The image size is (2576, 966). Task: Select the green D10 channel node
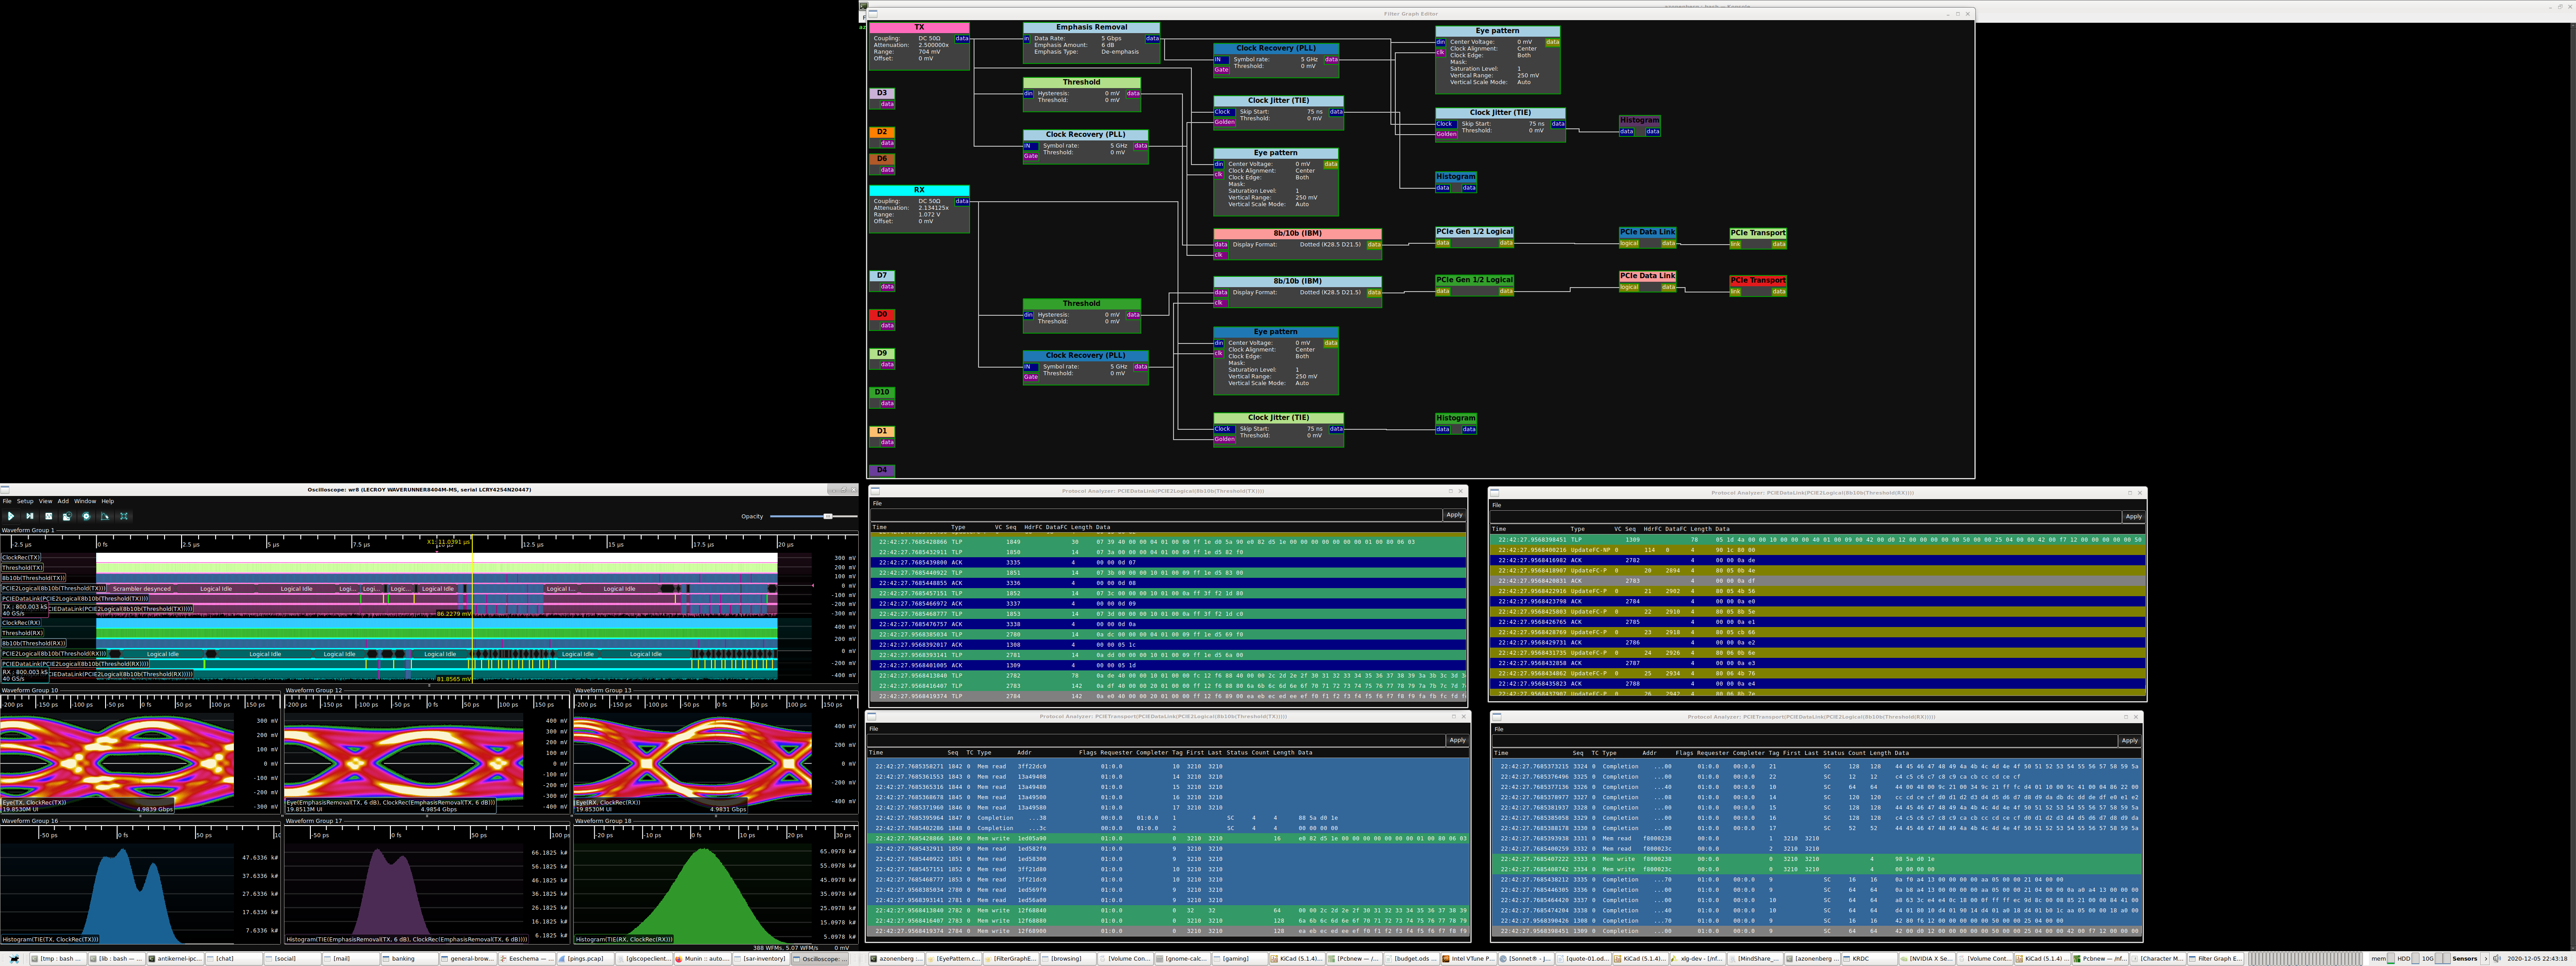click(x=882, y=398)
